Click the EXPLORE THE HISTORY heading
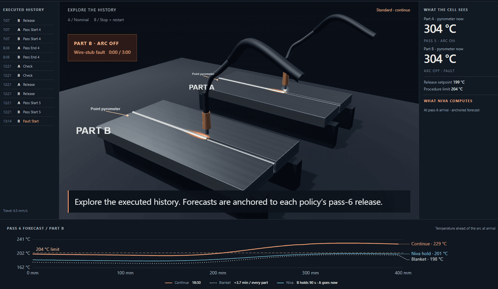498x289 pixels. point(92,10)
